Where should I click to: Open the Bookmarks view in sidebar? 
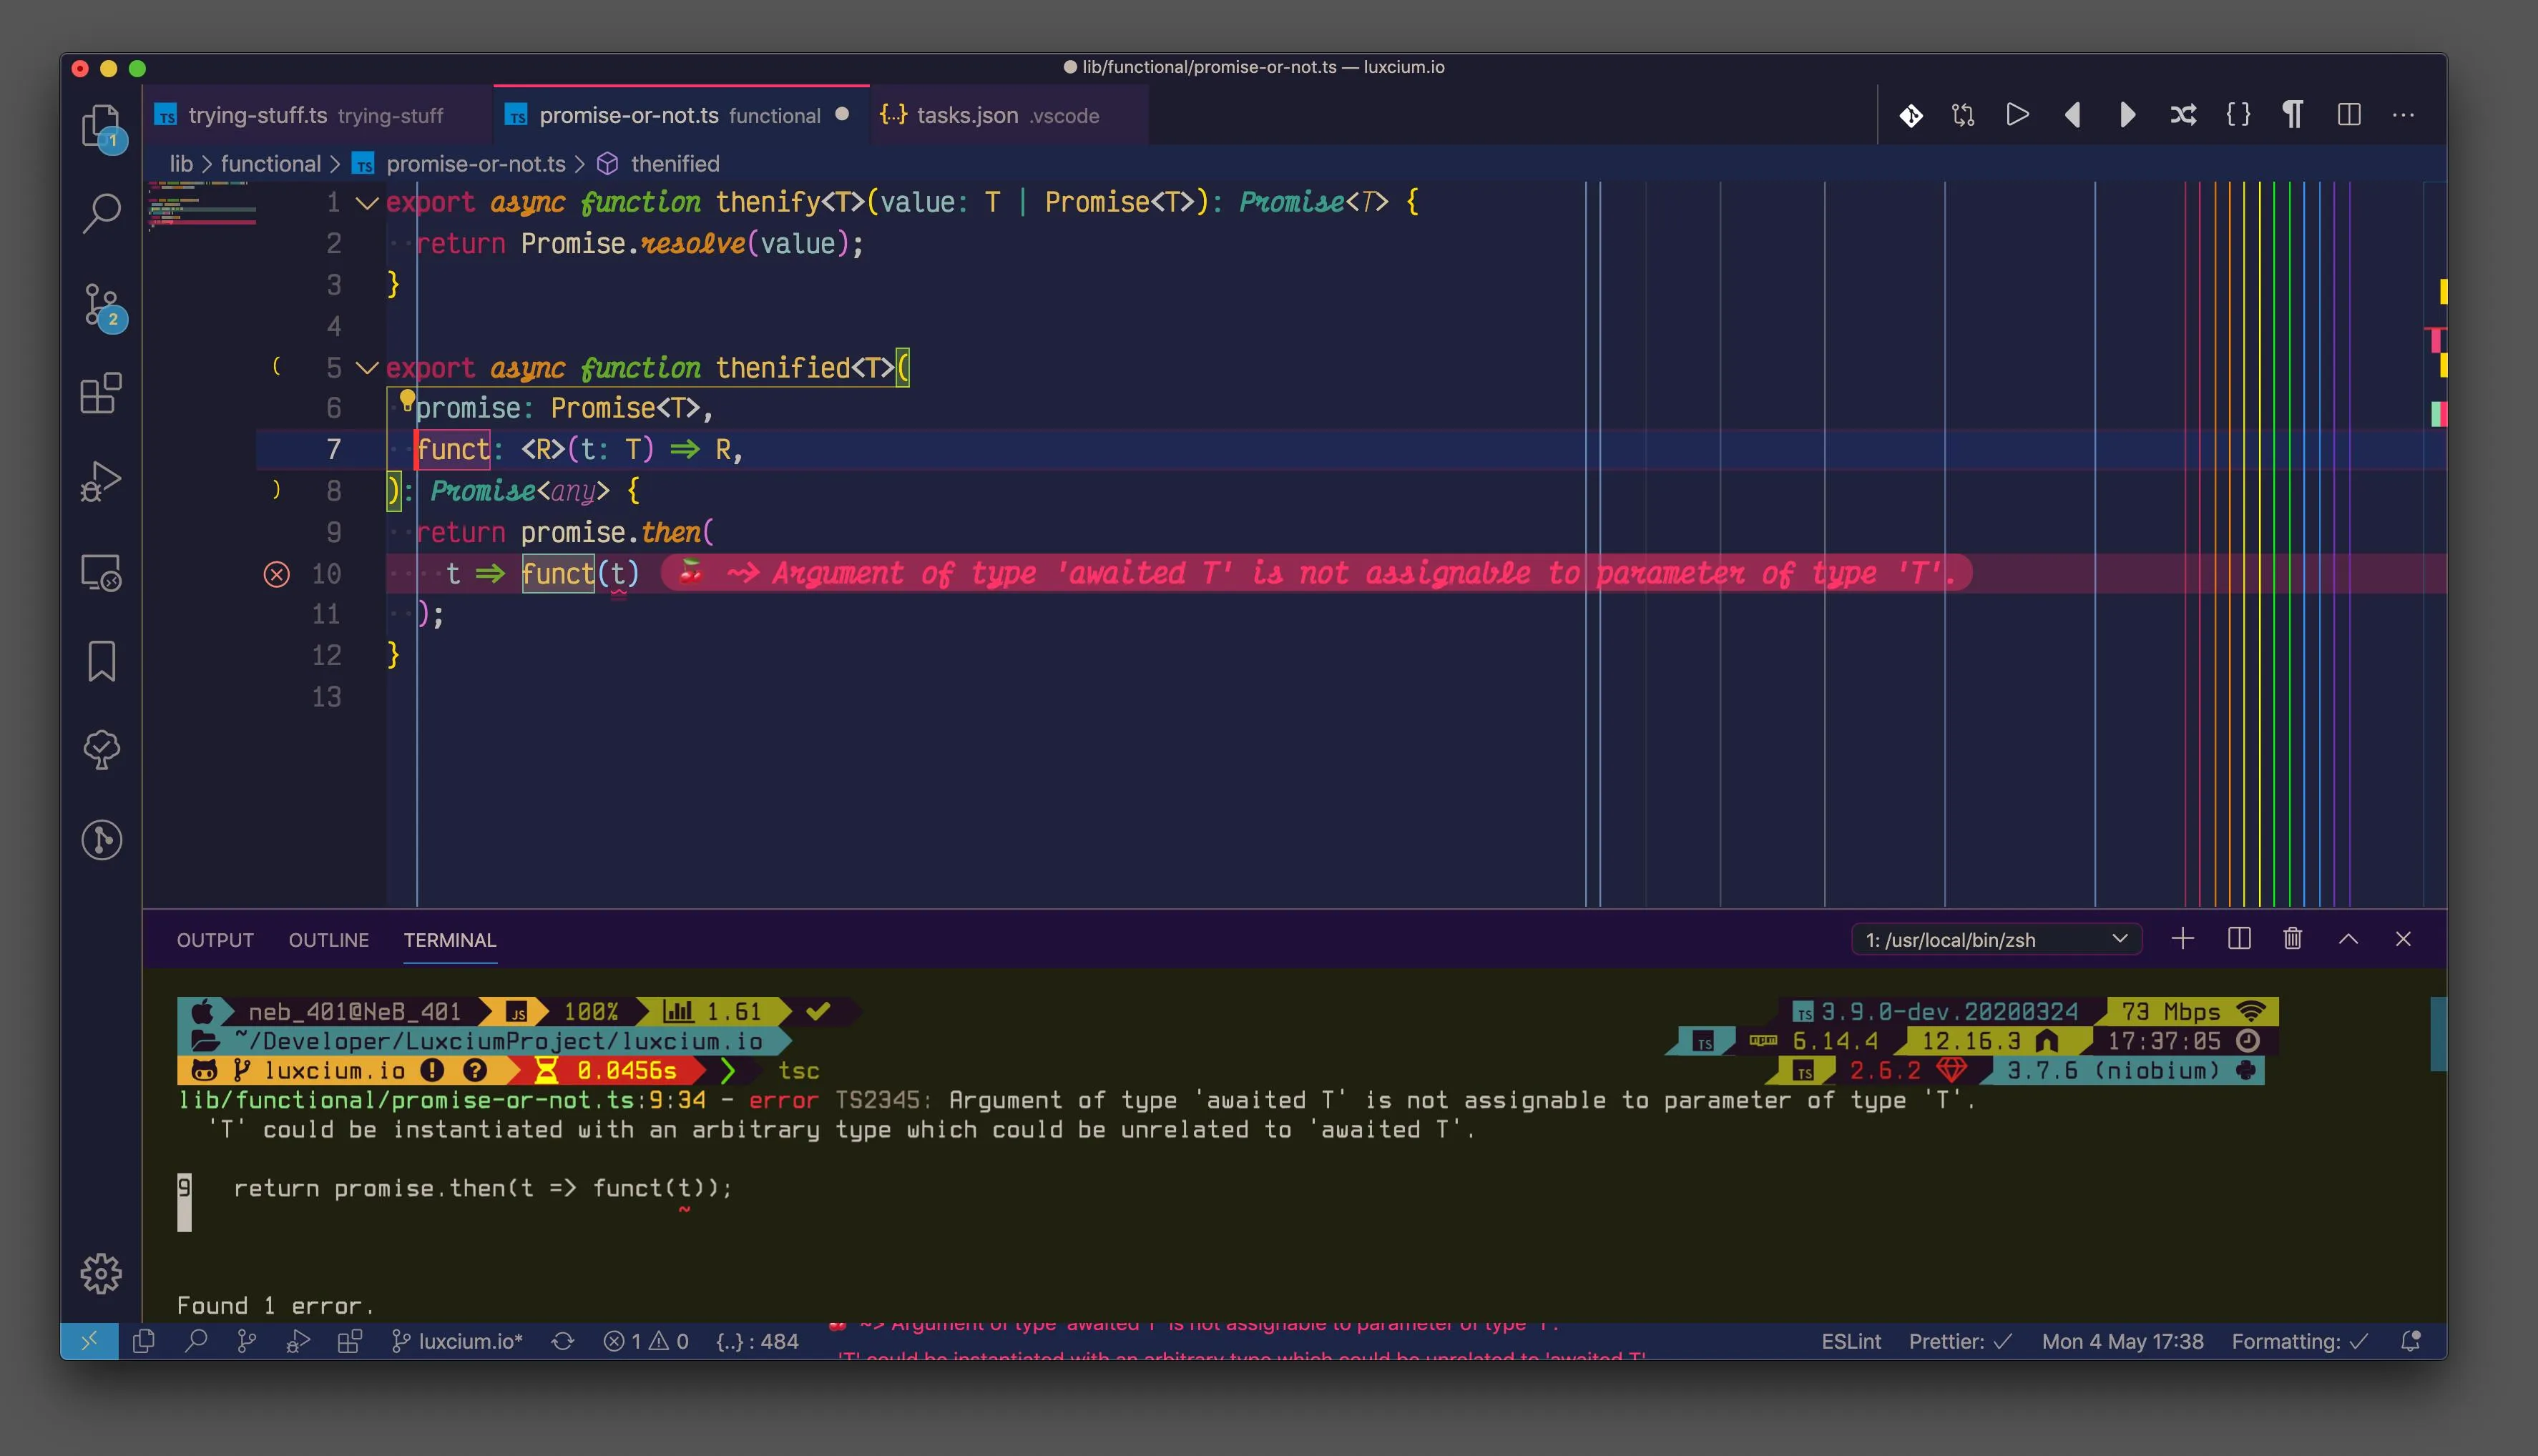(101, 661)
